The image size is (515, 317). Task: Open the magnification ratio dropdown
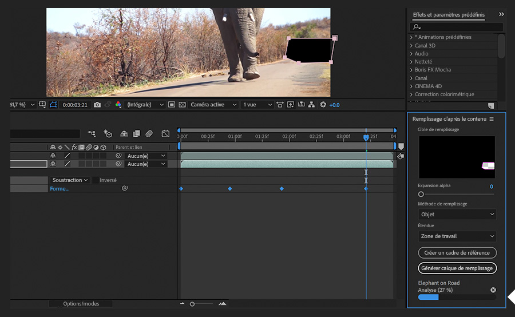[23, 105]
